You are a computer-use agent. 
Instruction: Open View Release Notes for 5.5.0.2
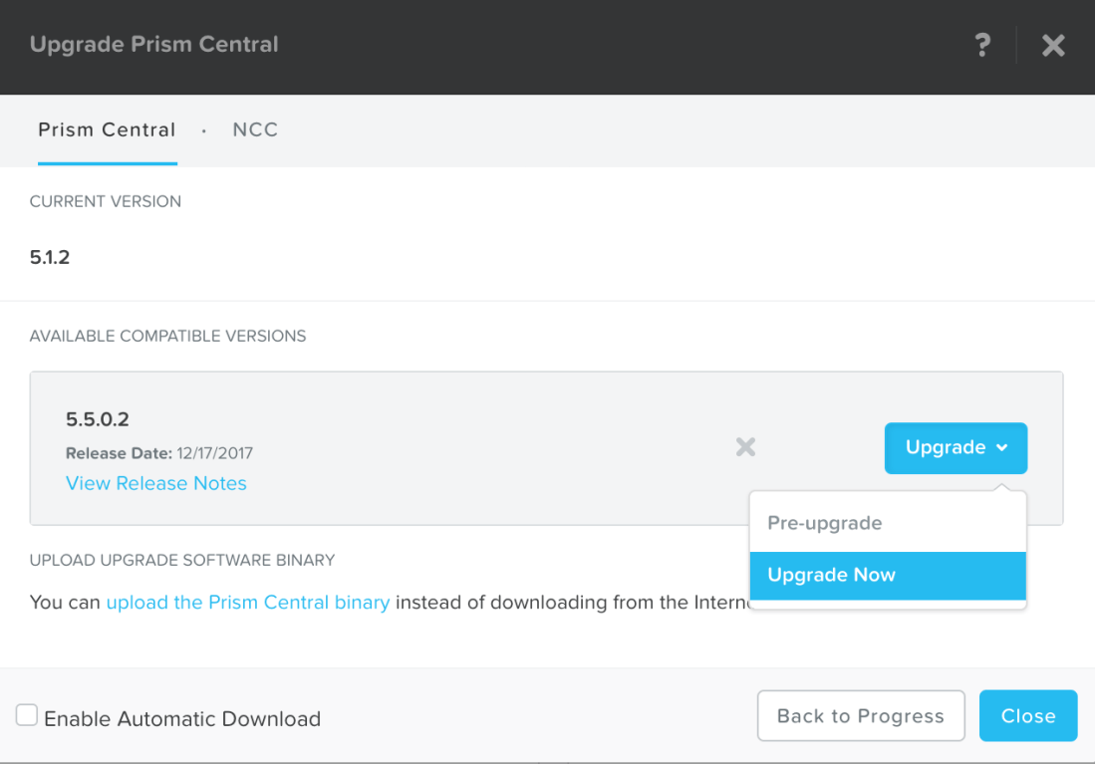(155, 483)
